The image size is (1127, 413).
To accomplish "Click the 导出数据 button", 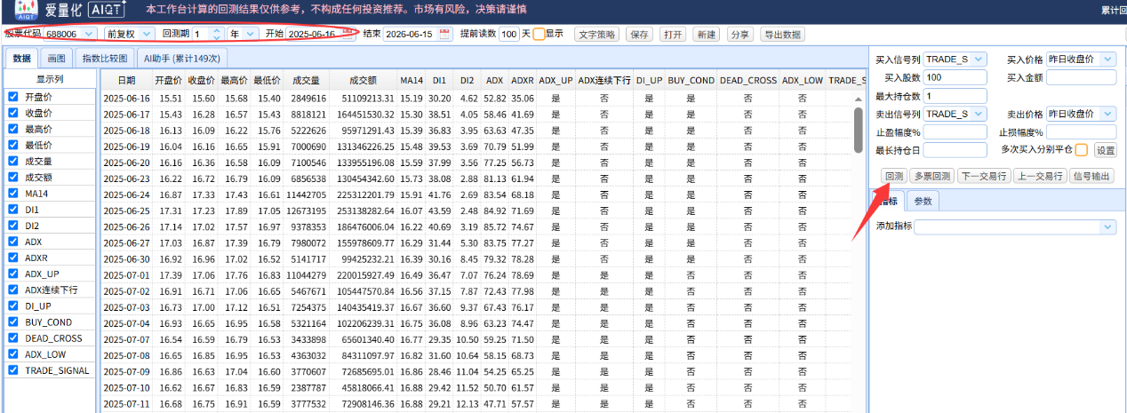I will click(x=782, y=34).
